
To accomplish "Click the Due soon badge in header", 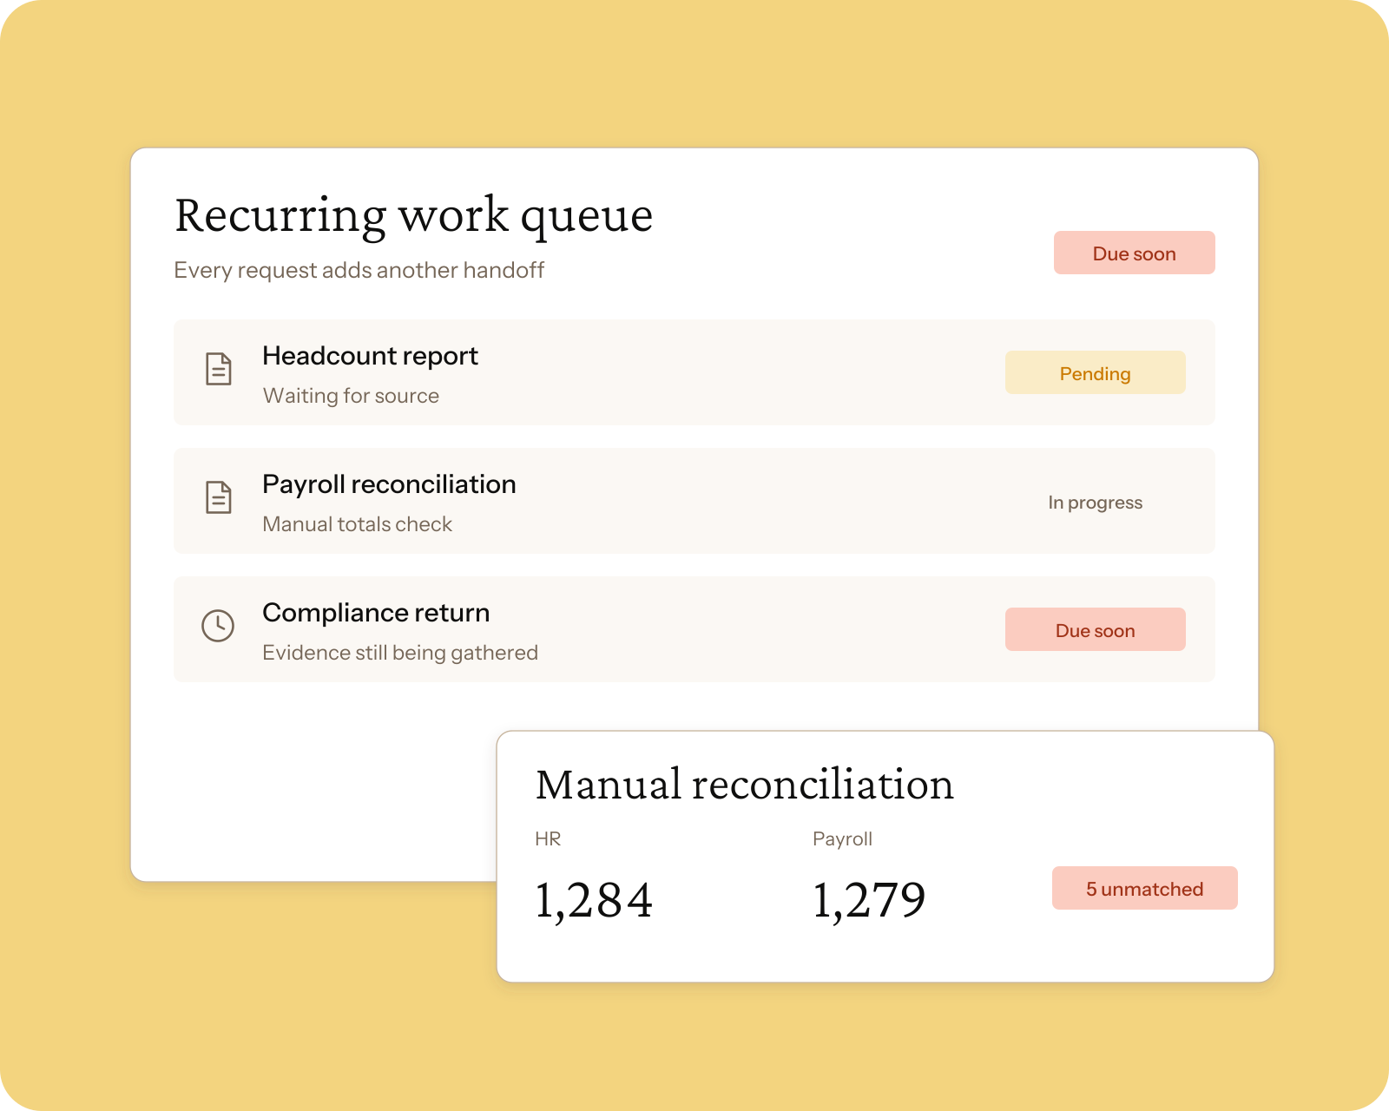I will point(1134,253).
